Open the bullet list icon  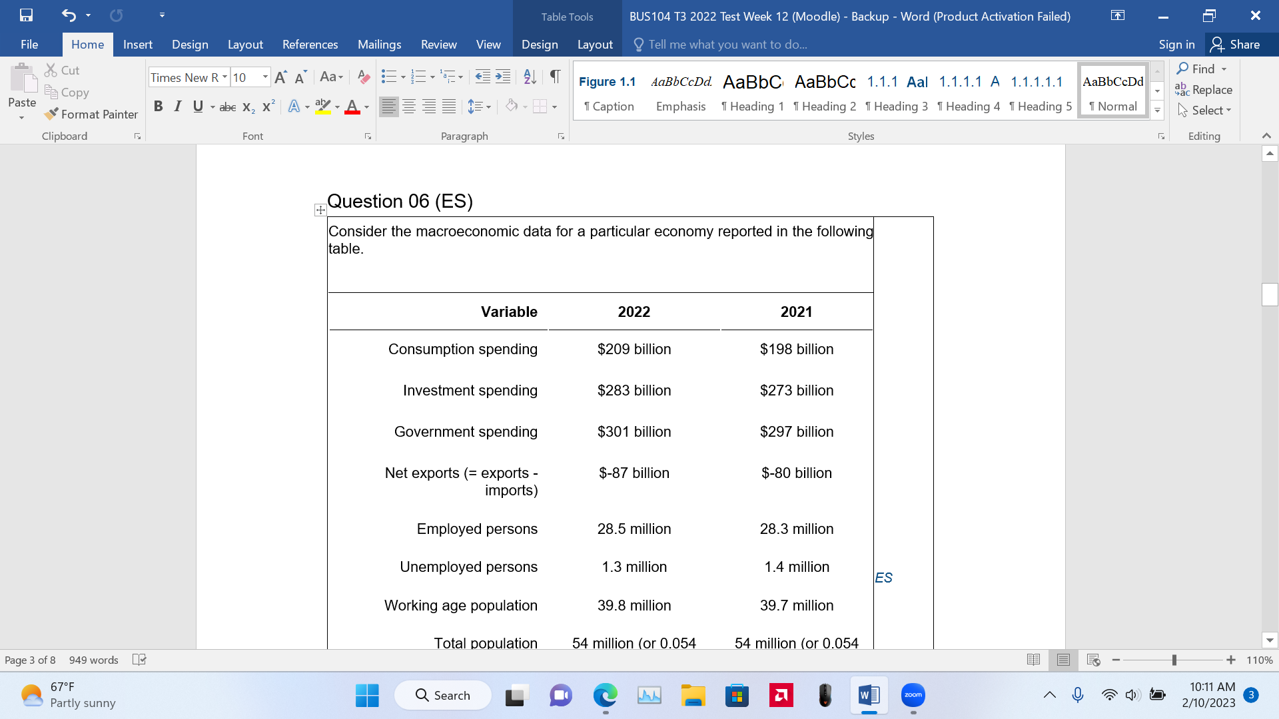coord(390,77)
